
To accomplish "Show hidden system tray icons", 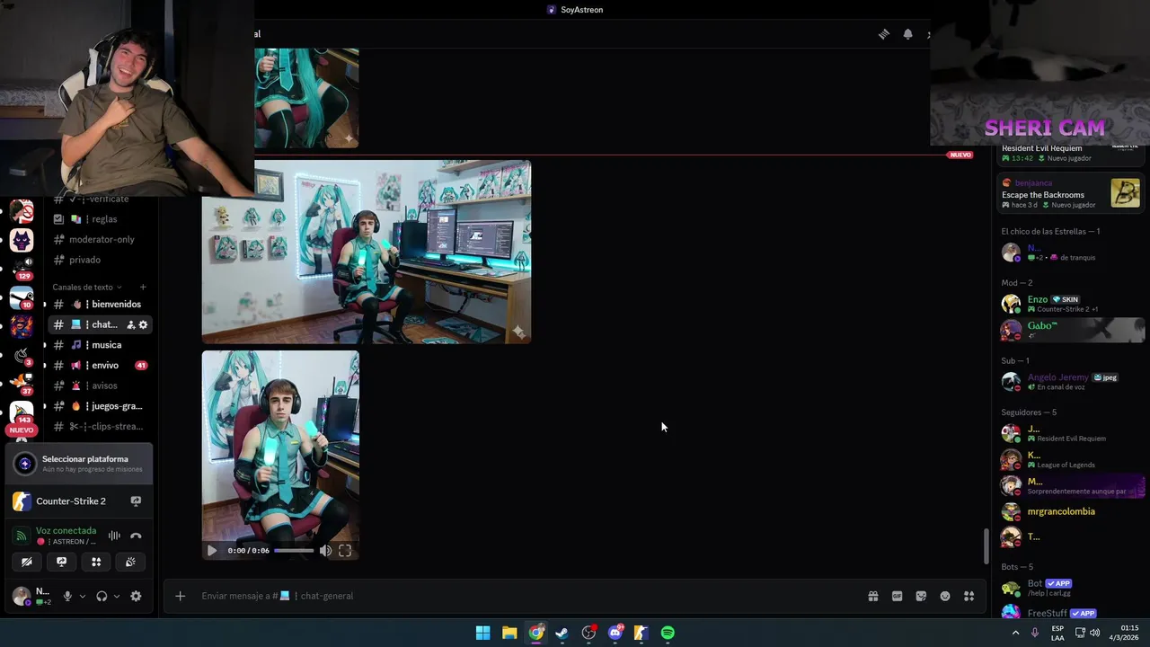I will (1015, 633).
